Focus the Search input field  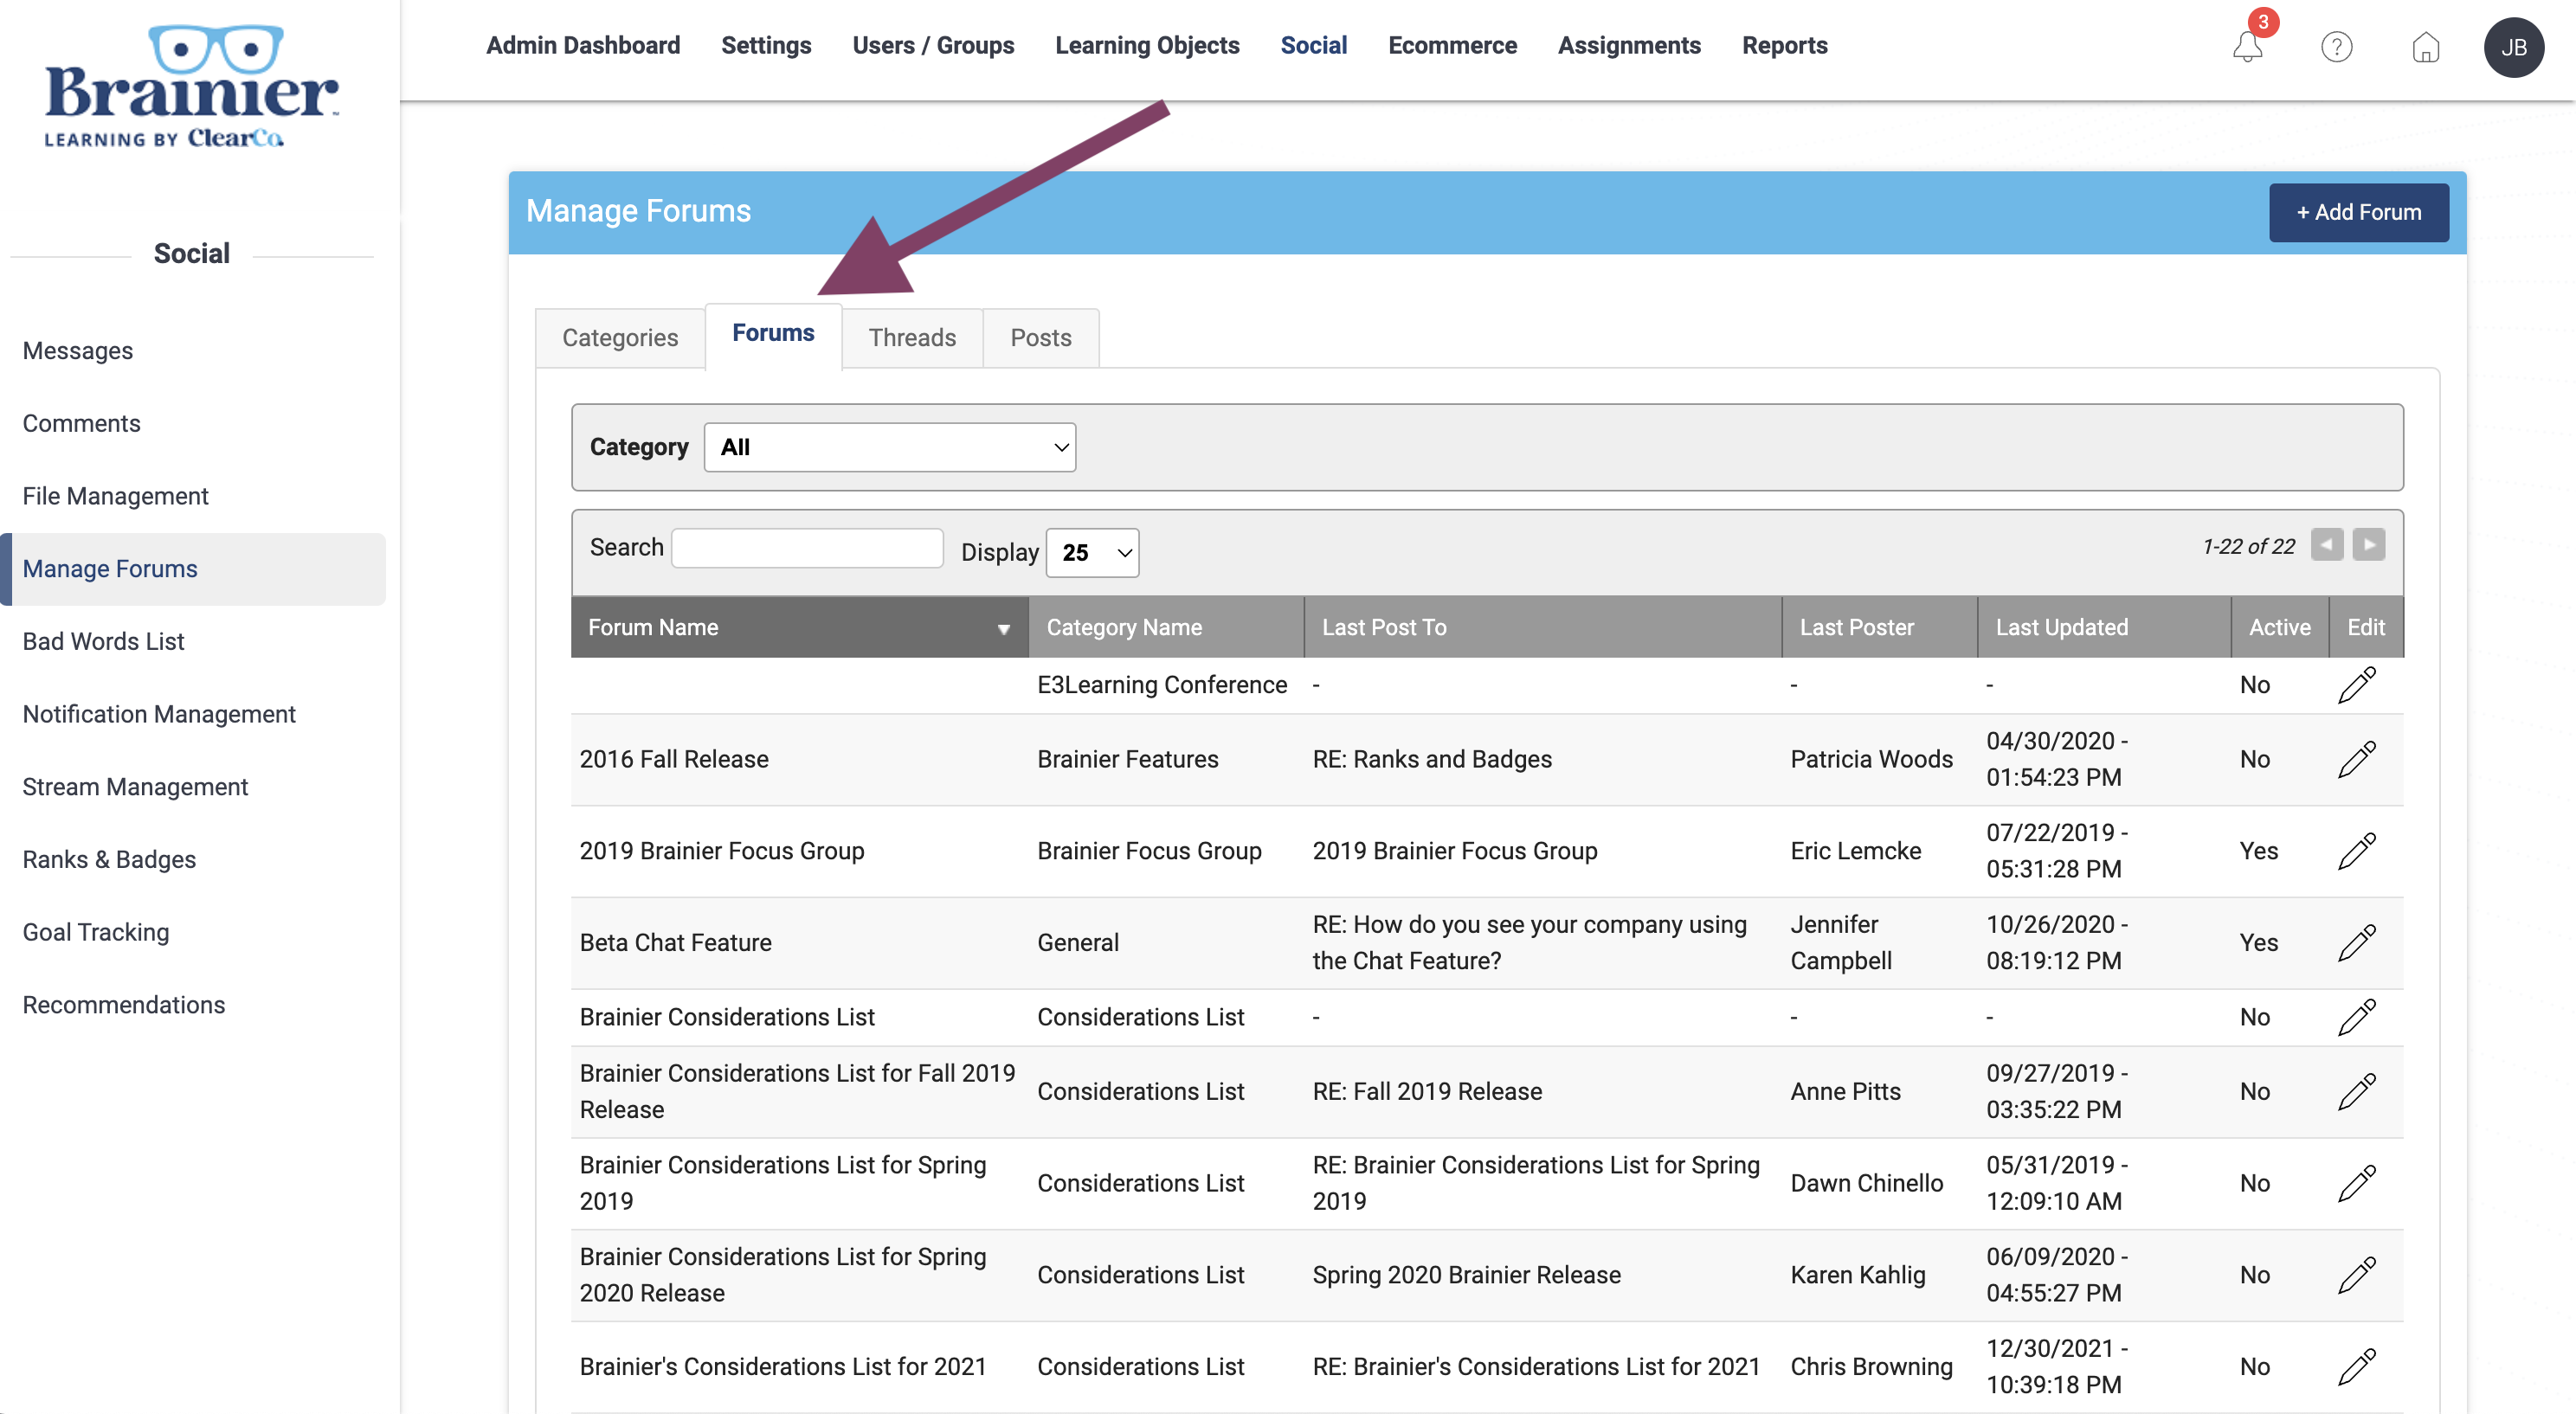pos(807,548)
